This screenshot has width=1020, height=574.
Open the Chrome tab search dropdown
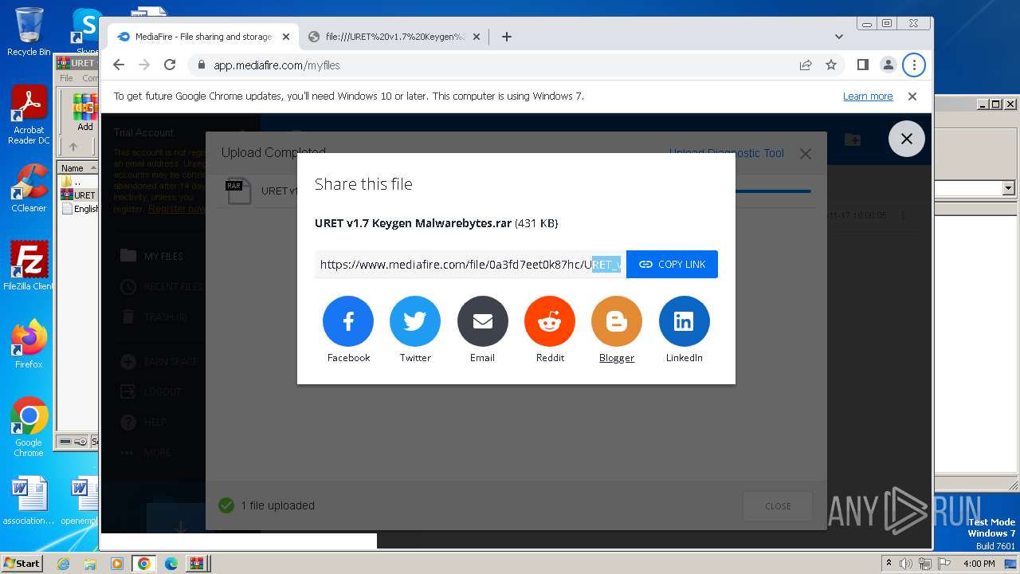839,37
